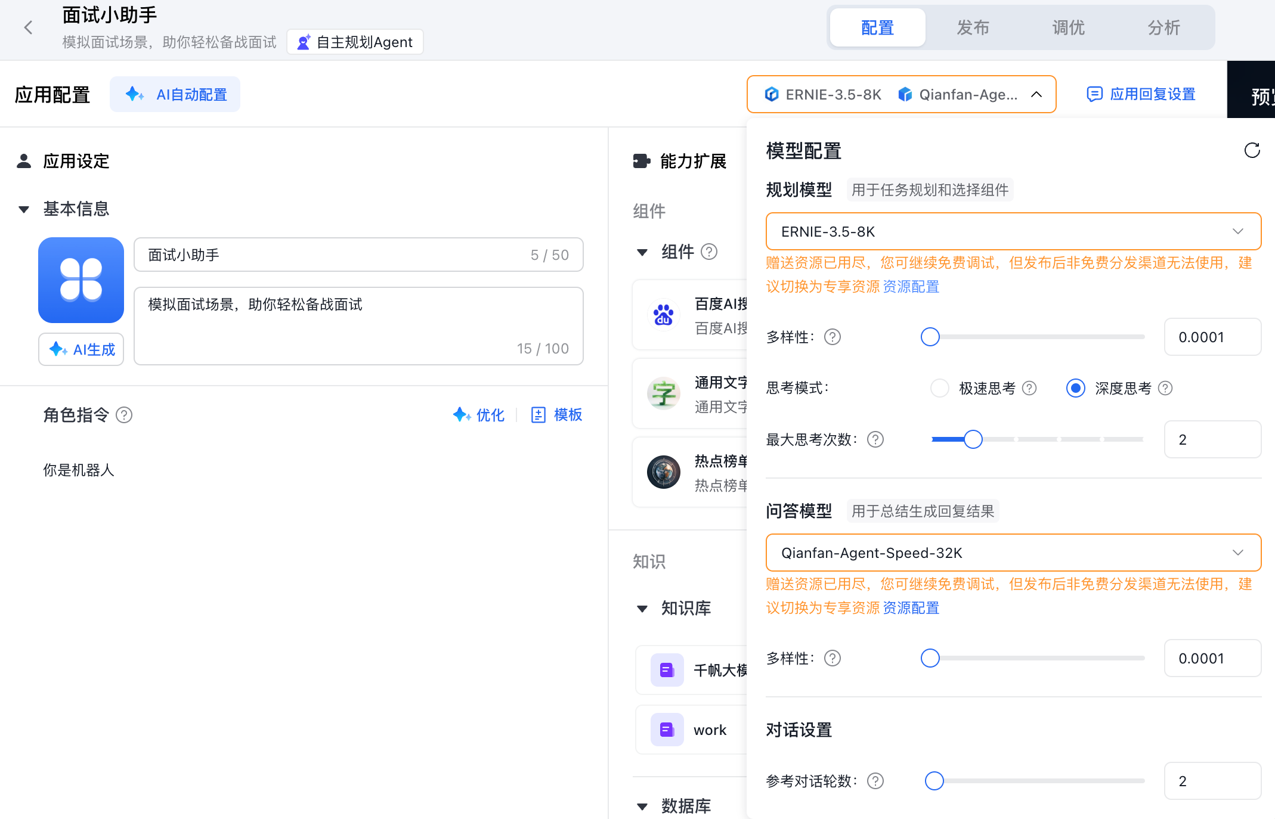Collapse the 知识库 section
This screenshot has width=1275, height=819.
(642, 609)
